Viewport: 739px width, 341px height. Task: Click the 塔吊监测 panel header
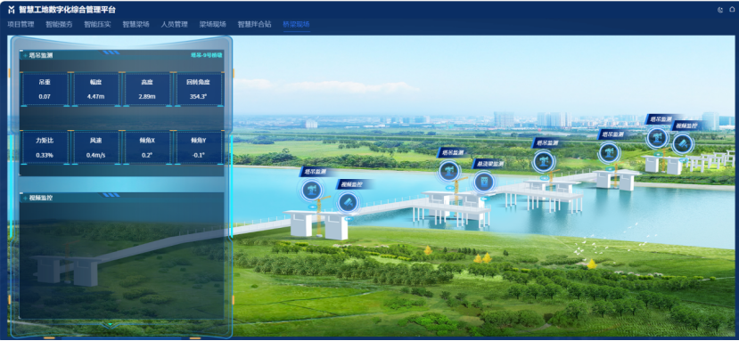point(121,55)
